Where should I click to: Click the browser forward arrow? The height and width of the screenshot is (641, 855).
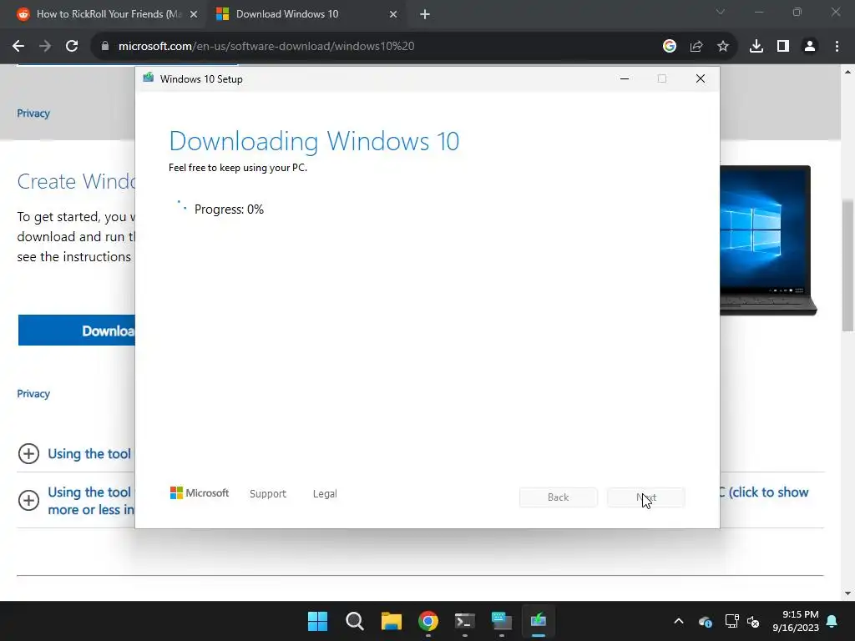point(45,47)
